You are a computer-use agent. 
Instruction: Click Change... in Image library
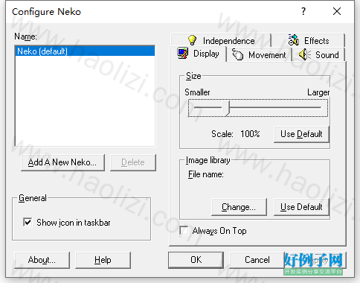(x=239, y=207)
